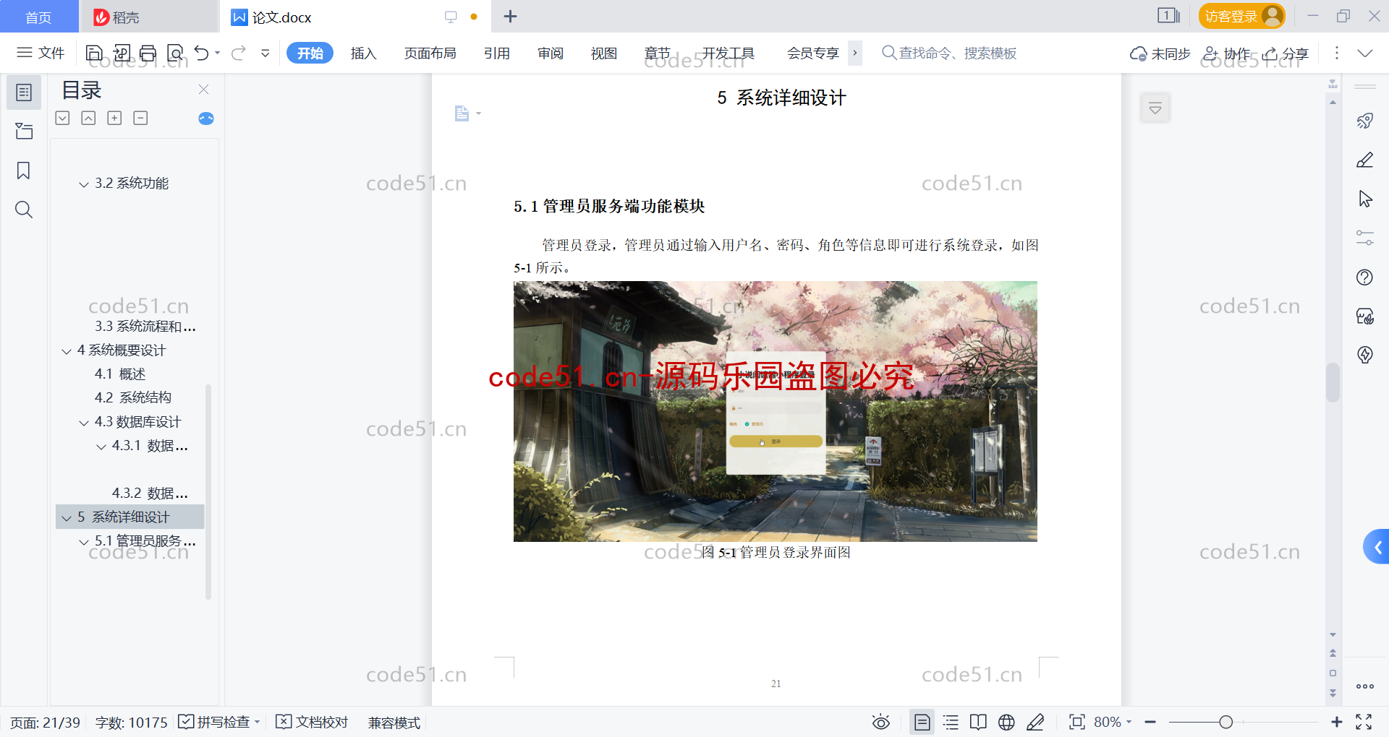This screenshot has width=1389, height=737.
Task: Click the 访客登录 login button
Action: (1241, 16)
